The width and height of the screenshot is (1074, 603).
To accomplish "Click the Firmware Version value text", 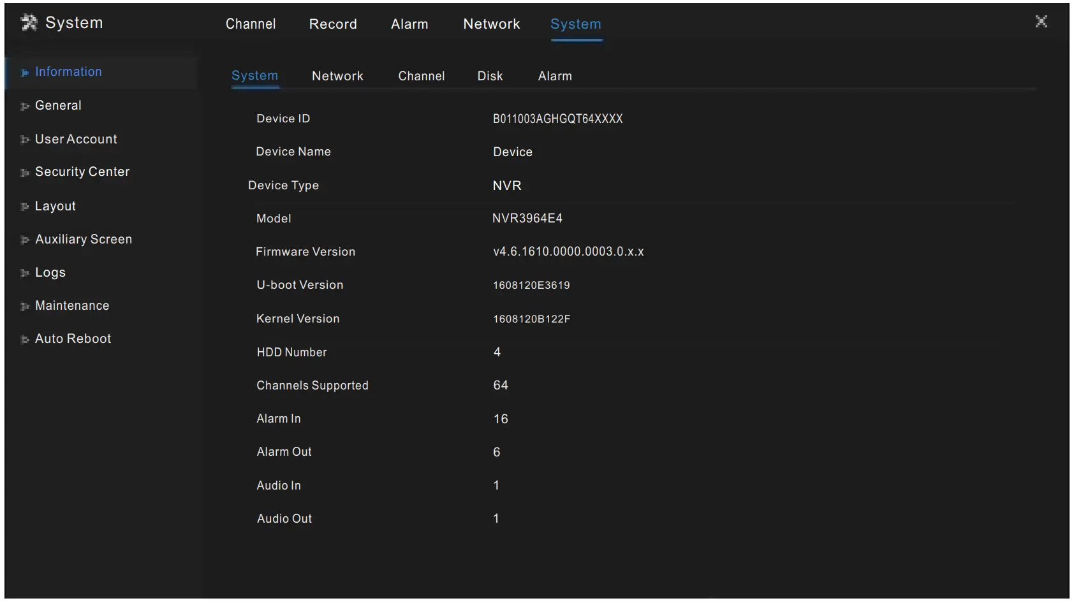I will point(568,251).
